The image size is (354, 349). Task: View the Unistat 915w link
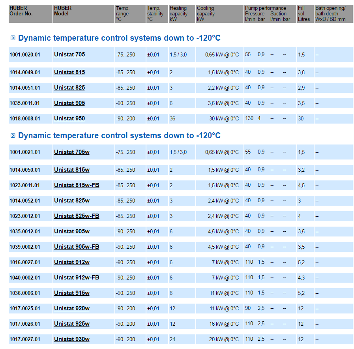[72, 293]
